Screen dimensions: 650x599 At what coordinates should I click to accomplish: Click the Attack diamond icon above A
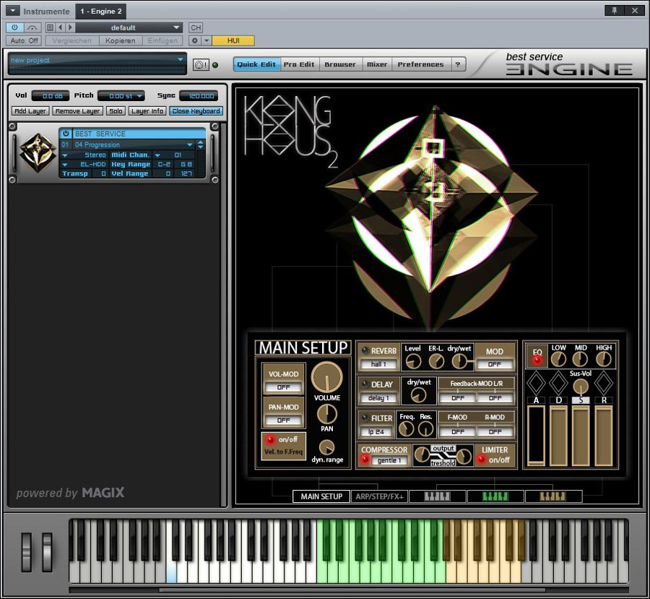click(x=536, y=383)
